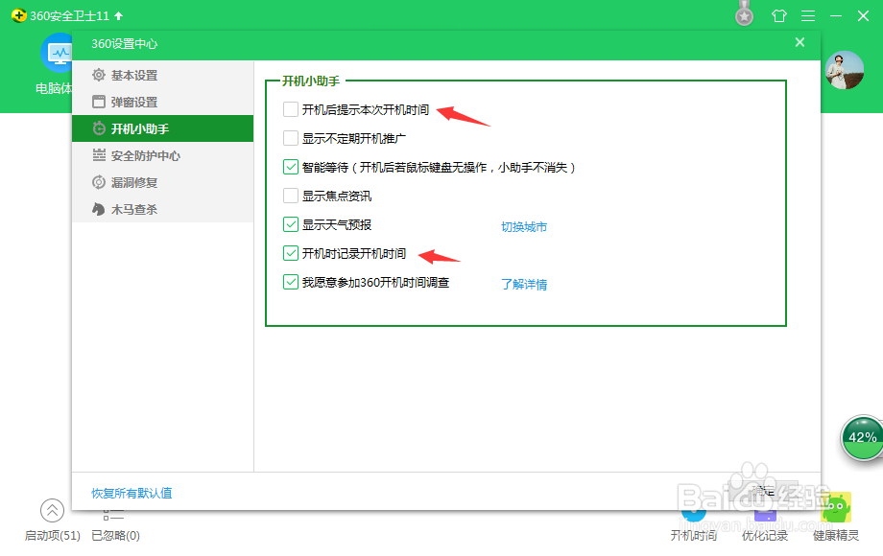Open the 安全防护中心 settings section
Image resolution: width=883 pixels, height=556 pixels.
click(162, 155)
